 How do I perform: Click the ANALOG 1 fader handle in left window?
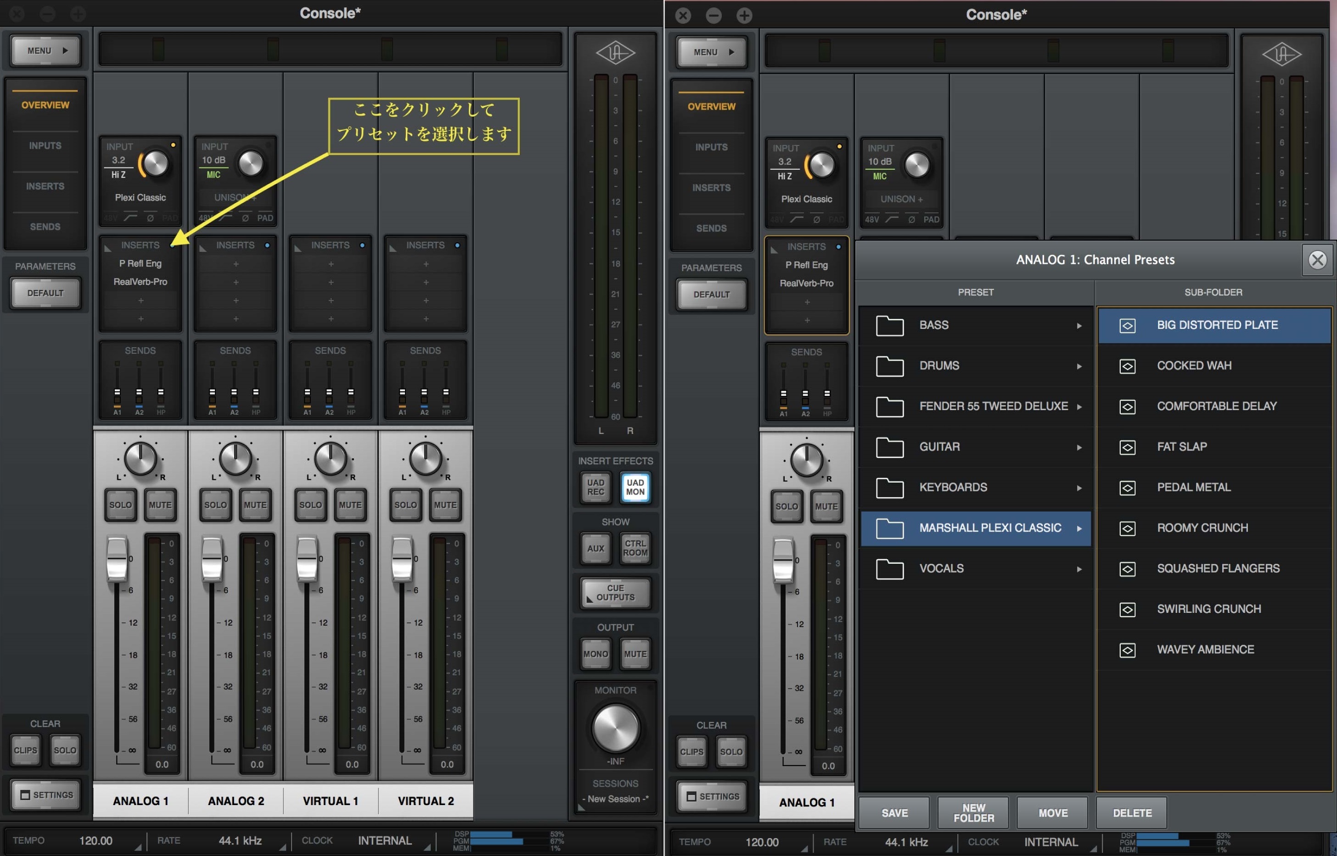tap(117, 559)
